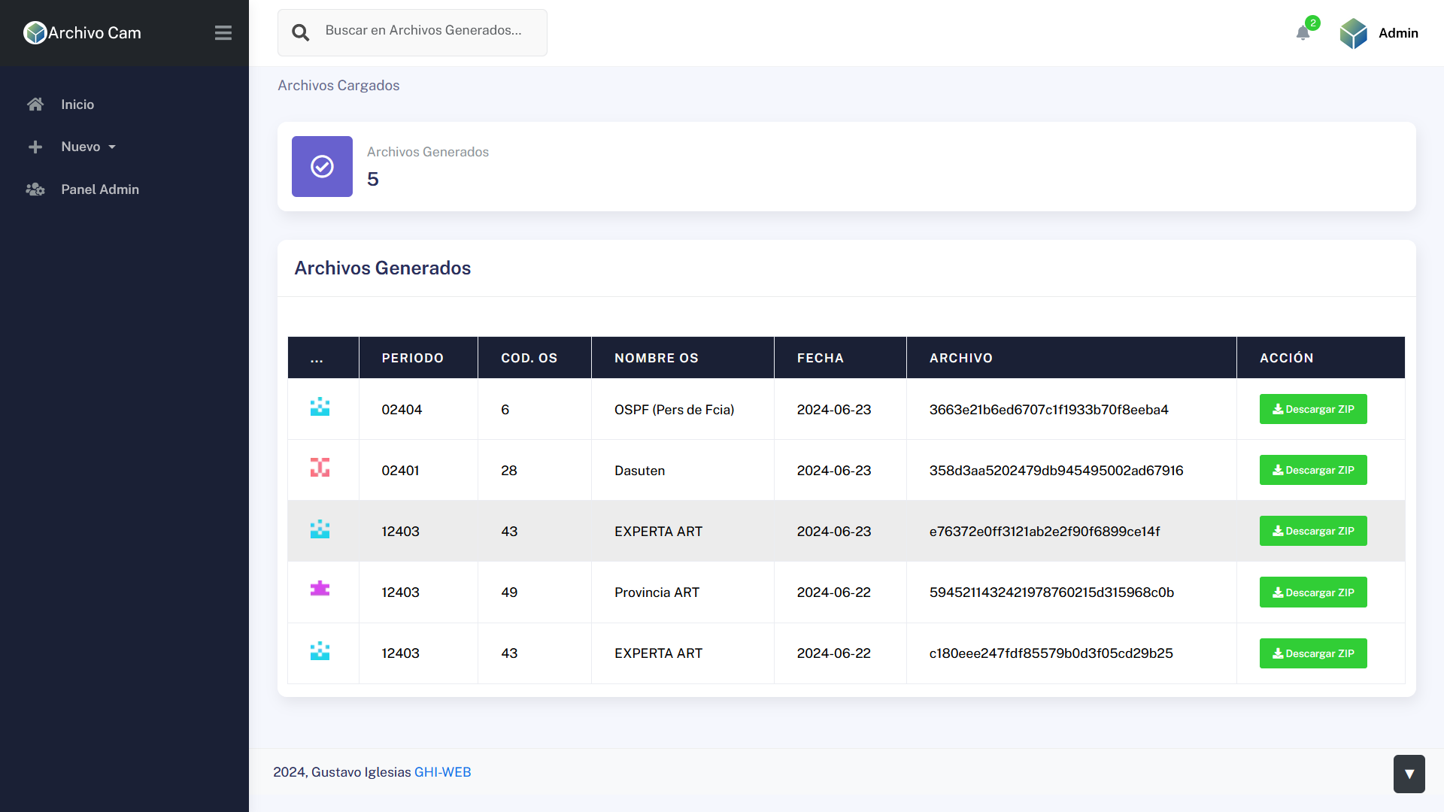Click the COD. OS value 28

pyautogui.click(x=509, y=471)
